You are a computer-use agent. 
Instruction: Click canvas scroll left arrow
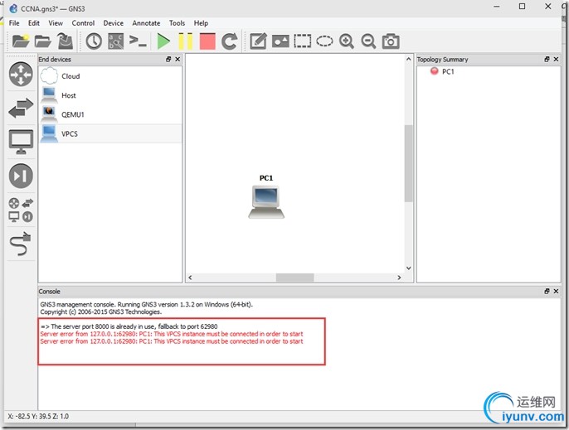click(x=190, y=278)
